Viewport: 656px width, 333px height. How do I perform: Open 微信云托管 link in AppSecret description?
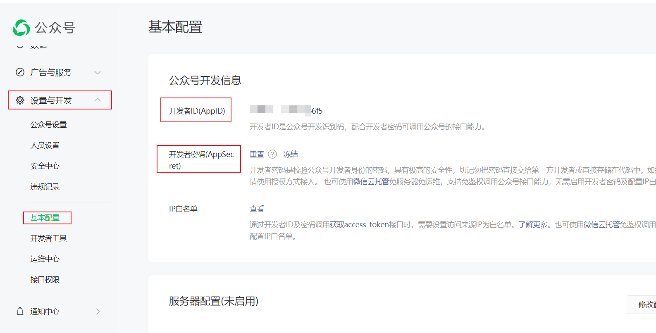371,181
